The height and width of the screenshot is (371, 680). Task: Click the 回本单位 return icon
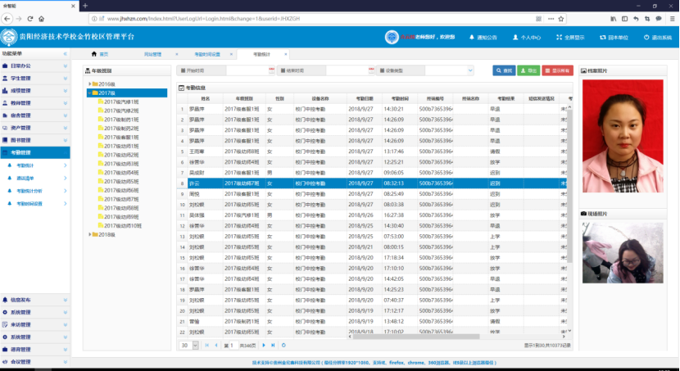point(602,38)
